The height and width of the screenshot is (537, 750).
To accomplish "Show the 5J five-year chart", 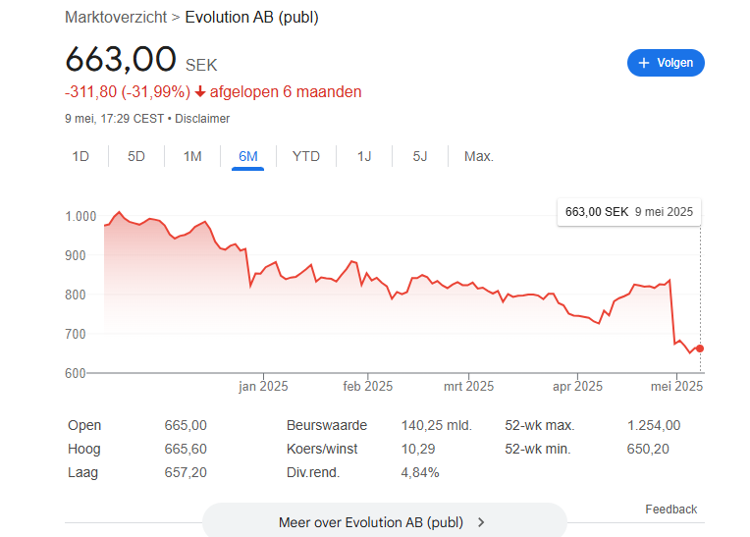I will tap(419, 156).
